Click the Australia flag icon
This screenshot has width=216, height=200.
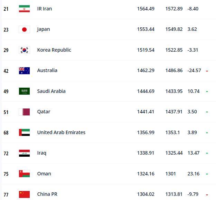click(24, 71)
